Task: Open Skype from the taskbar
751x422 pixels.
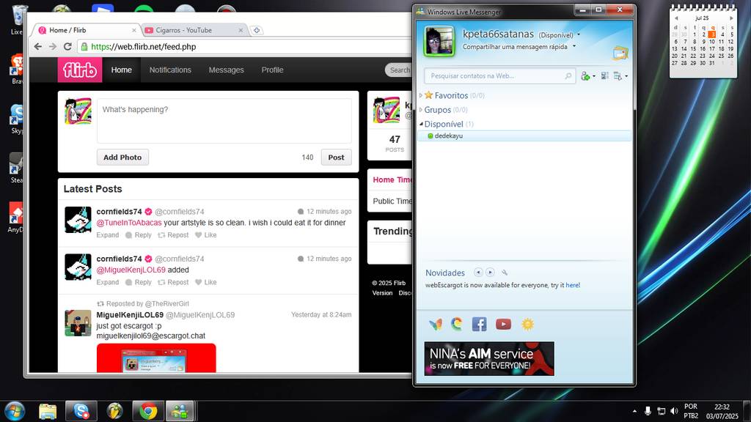Action: [81, 411]
